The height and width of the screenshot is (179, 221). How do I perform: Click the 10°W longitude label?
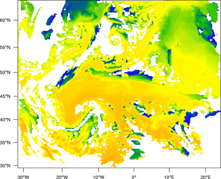(98, 177)
